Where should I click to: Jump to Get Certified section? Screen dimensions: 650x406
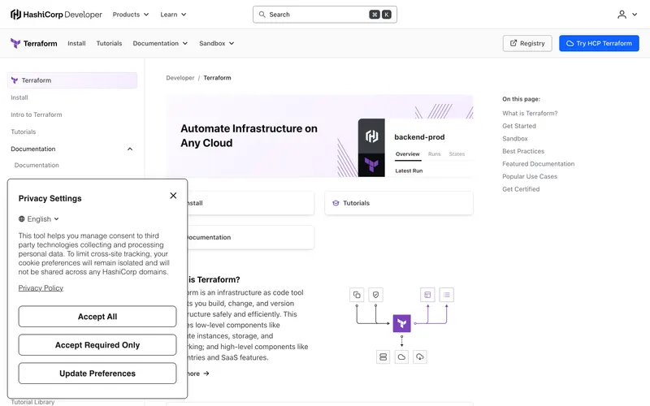point(521,189)
